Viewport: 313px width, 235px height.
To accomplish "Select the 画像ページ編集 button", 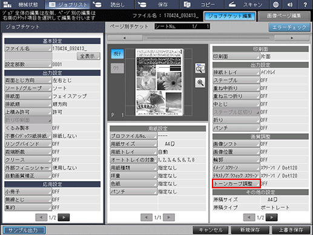I will point(284,16).
